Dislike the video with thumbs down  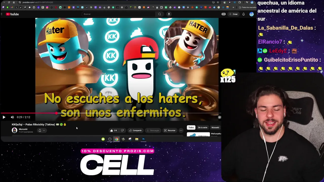(x=122, y=130)
